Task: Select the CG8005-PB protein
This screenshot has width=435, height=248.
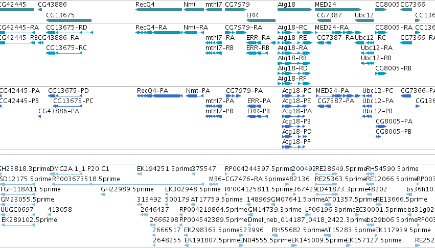Action: click(x=378, y=137)
